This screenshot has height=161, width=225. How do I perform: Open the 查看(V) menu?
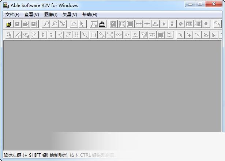[32, 15]
